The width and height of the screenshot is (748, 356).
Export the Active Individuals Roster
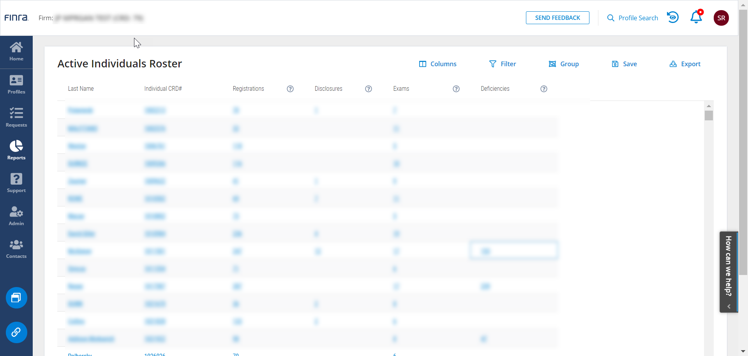point(685,64)
